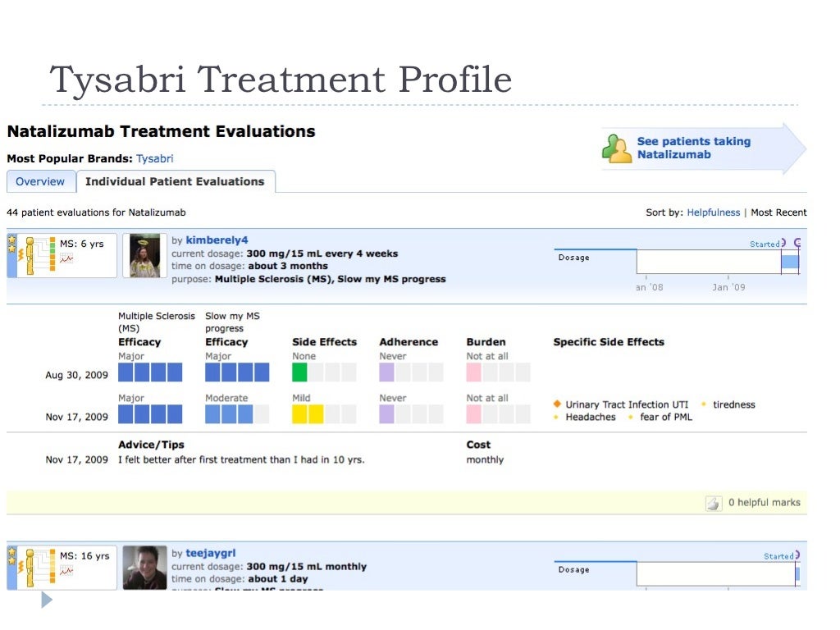This screenshot has width=840, height=630.
Task: Click the Headaches side effect
Action: click(x=591, y=417)
